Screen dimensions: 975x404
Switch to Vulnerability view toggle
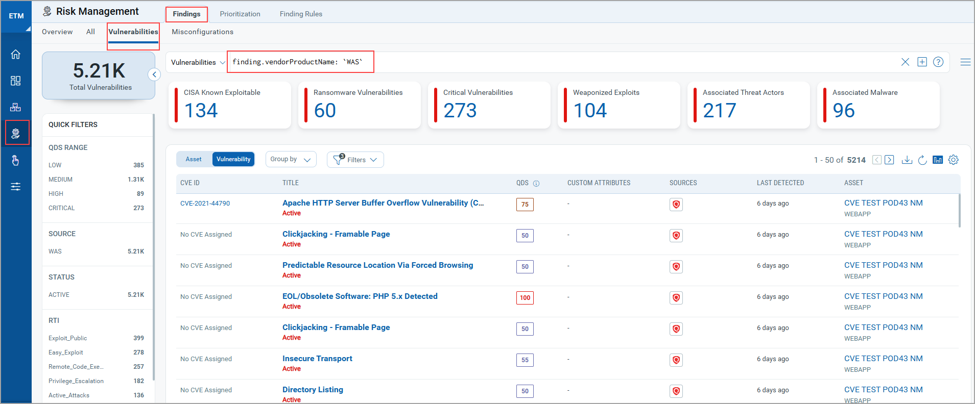[233, 159]
